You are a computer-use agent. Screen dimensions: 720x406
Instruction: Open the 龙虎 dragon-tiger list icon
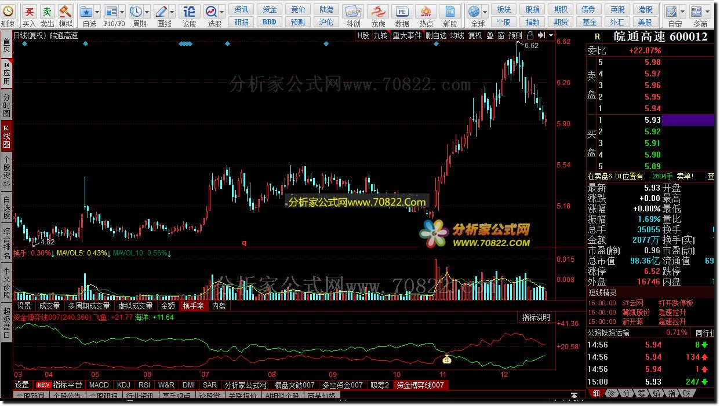[378, 11]
